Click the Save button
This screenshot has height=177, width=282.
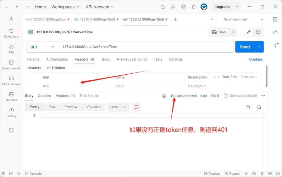click(219, 32)
